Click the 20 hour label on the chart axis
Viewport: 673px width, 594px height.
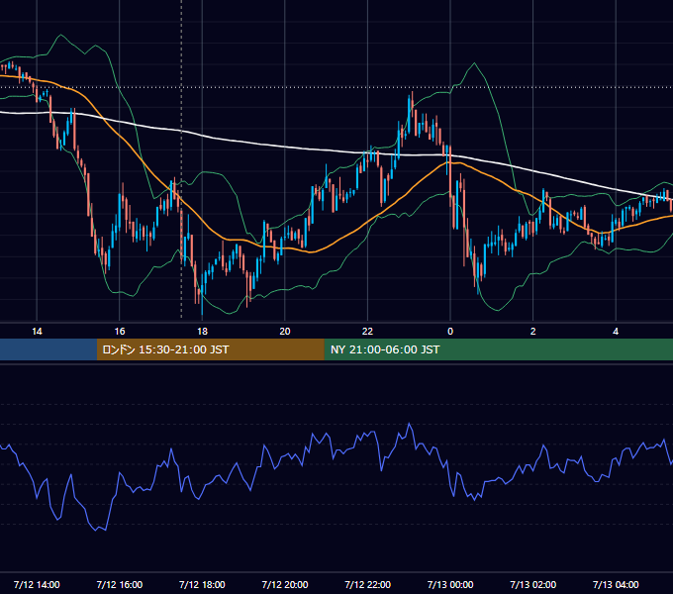(x=285, y=332)
